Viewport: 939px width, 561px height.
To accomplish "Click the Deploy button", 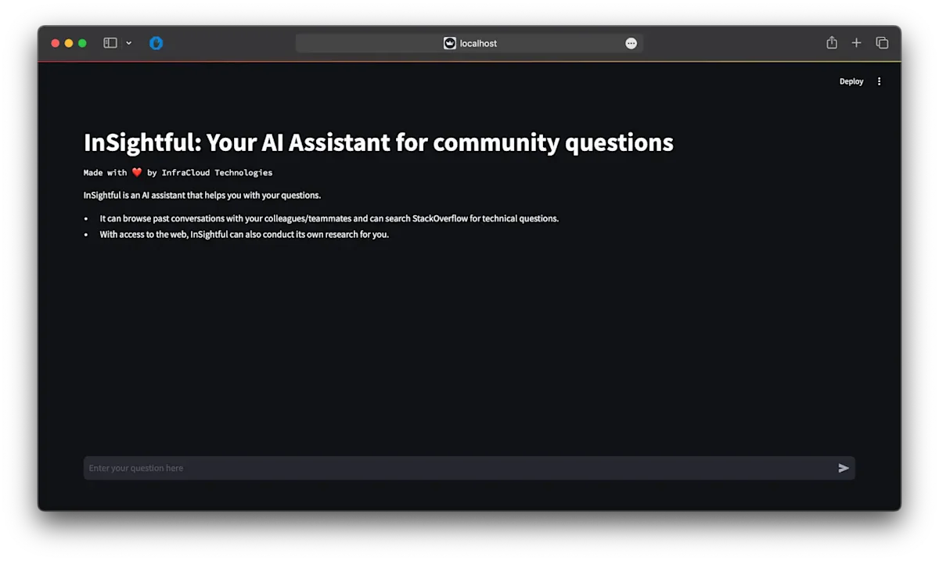I will [851, 81].
